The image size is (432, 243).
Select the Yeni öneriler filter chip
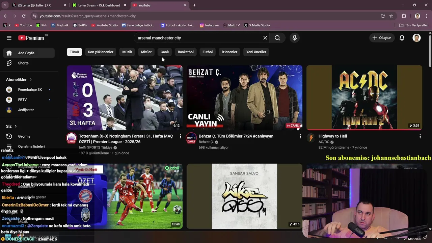(x=256, y=52)
